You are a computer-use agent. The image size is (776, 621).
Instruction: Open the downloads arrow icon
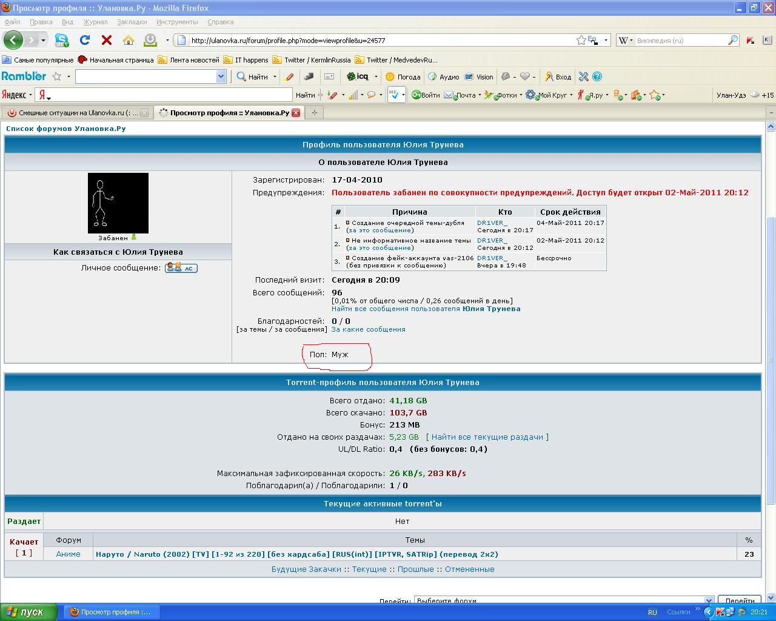150,41
